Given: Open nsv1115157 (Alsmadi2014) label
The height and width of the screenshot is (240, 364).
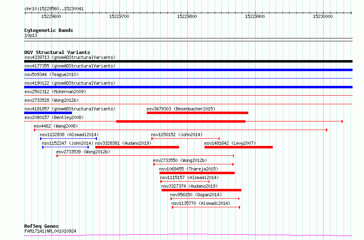Looking at the screenshot, I should click(189, 177).
